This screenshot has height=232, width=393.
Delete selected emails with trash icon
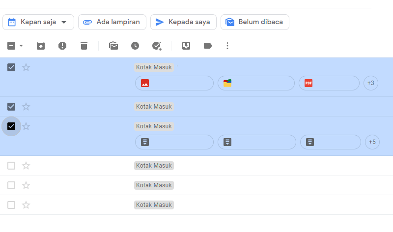(x=84, y=46)
